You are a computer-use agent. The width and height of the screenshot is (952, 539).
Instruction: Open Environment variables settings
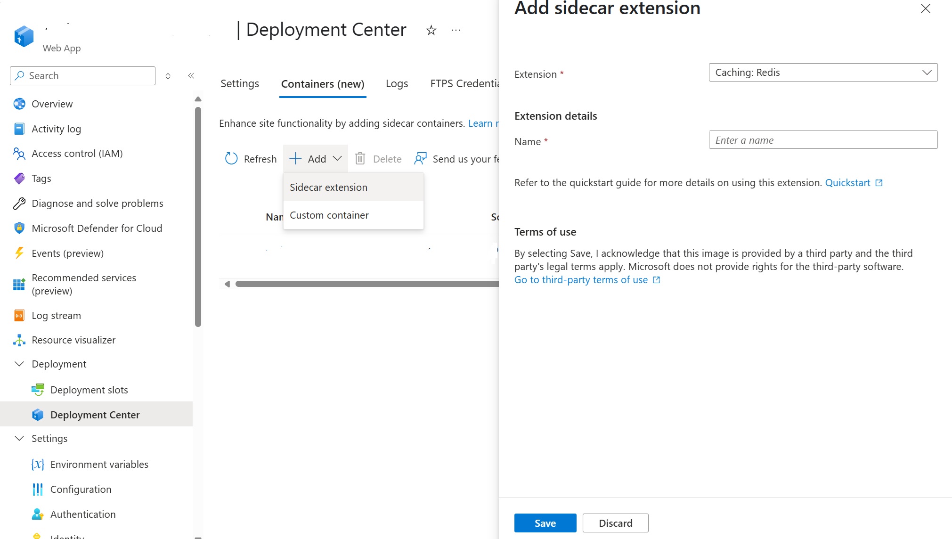click(x=99, y=465)
